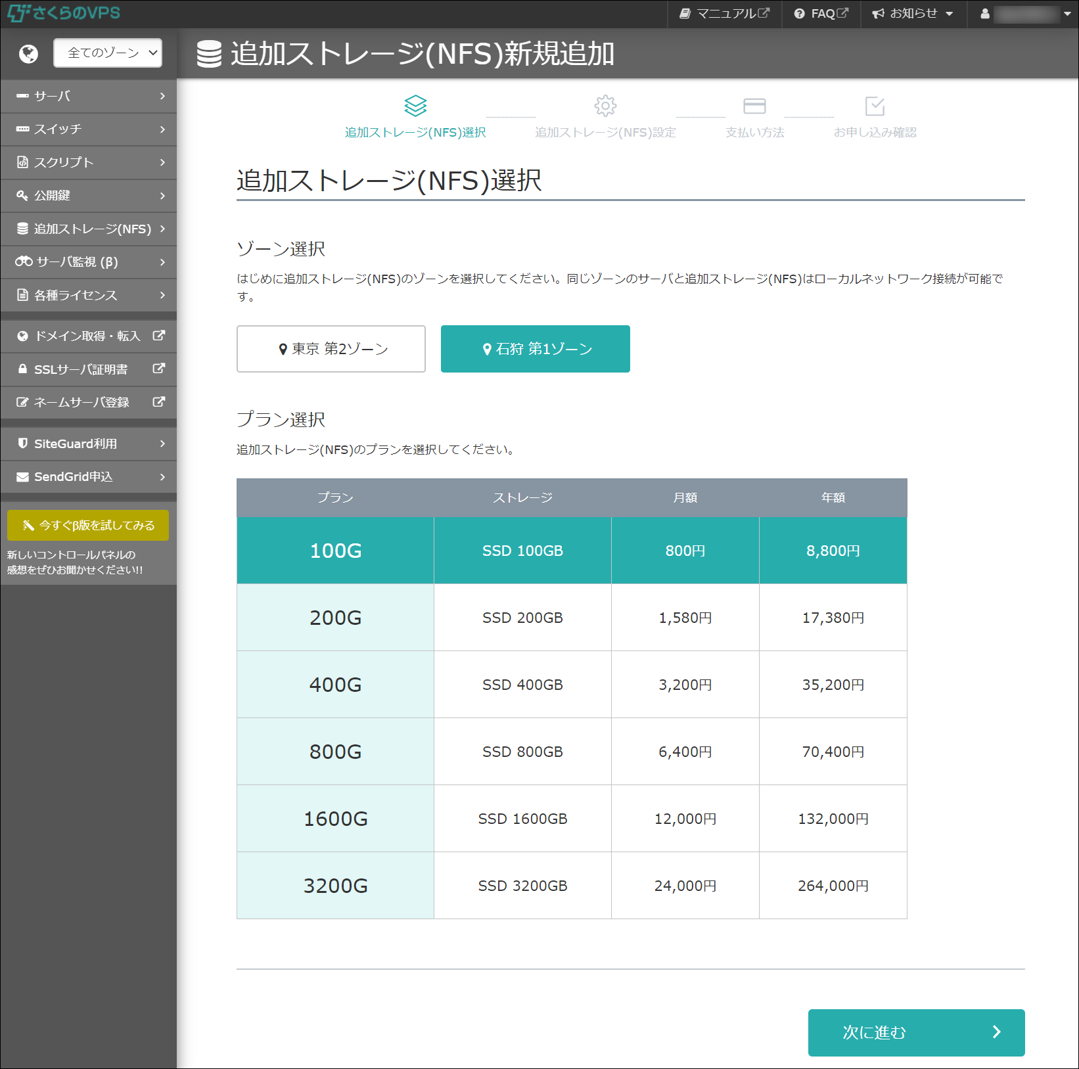The image size is (1079, 1069).
Task: Click the checkmark confirmation step icon
Action: pyautogui.click(x=875, y=106)
